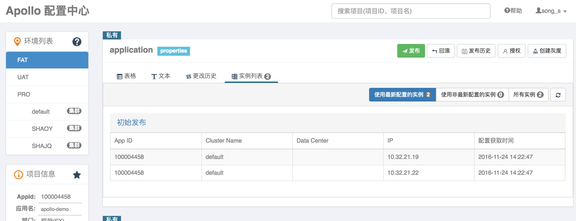Open 授权 authorization settings
This screenshot has width=576, height=221.
tap(511, 51)
